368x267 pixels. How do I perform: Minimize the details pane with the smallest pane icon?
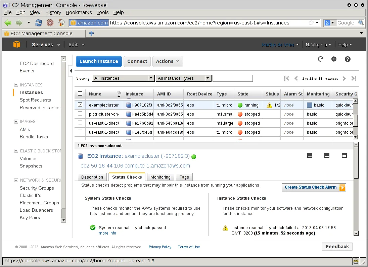click(x=310, y=155)
